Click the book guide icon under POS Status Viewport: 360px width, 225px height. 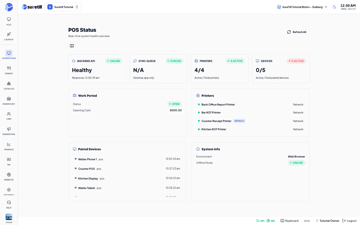(x=72, y=46)
